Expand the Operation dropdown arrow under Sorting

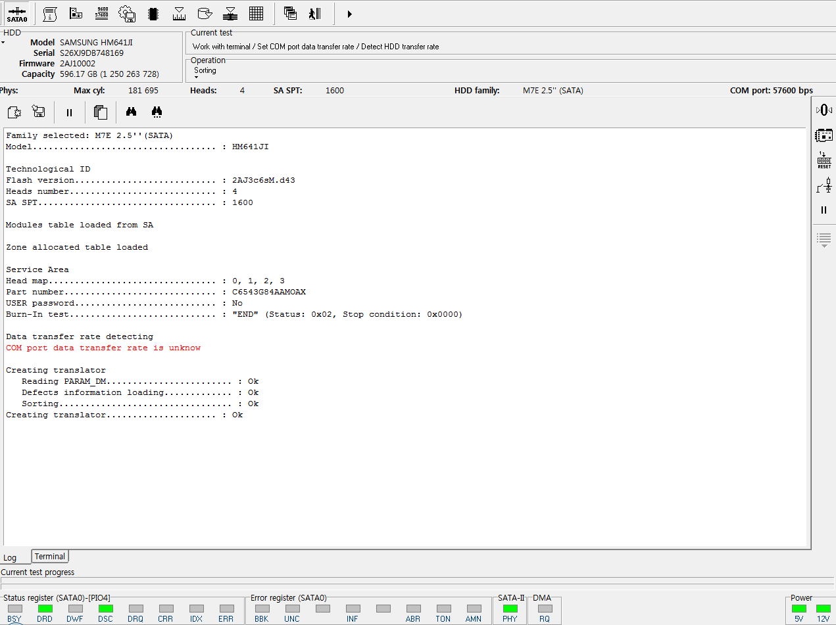coord(196,78)
